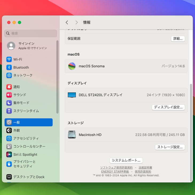Open ソフトウェア使用許諾契約 link
Image resolution: width=195 pixels, height=195 pixels.
[x=116, y=167]
